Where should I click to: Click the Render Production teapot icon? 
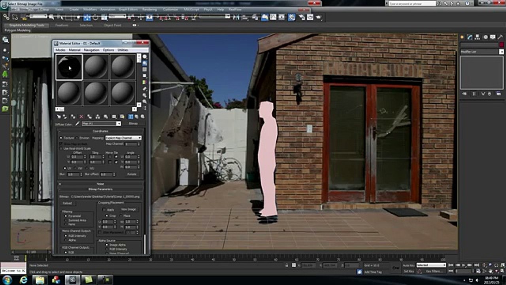[x=319, y=17]
